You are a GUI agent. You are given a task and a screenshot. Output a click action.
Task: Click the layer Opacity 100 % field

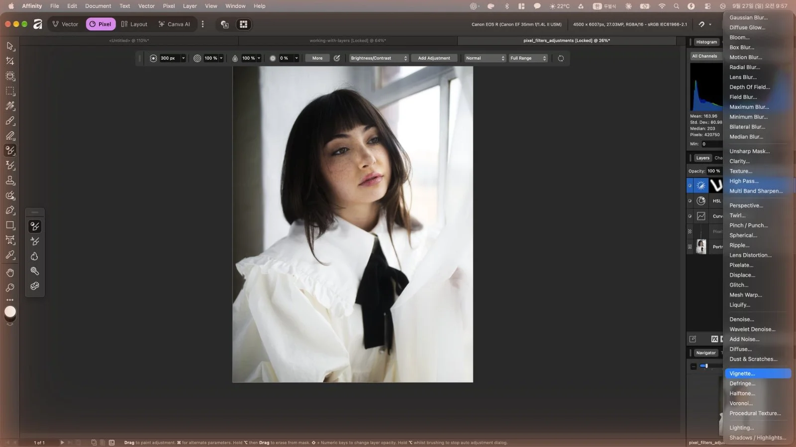(714, 171)
